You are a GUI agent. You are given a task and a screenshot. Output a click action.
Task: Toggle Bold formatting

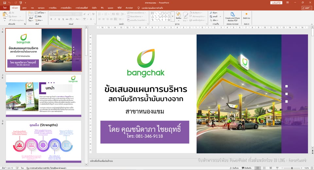tap(51, 19)
